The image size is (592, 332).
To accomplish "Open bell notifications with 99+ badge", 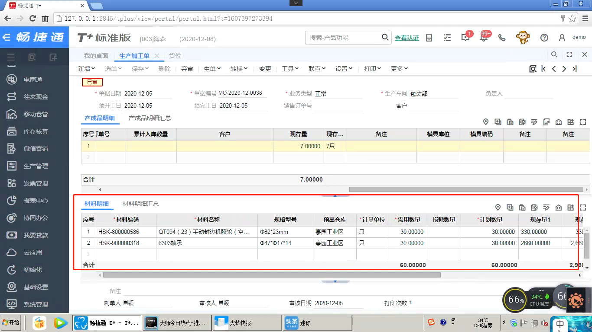I will click(x=484, y=38).
